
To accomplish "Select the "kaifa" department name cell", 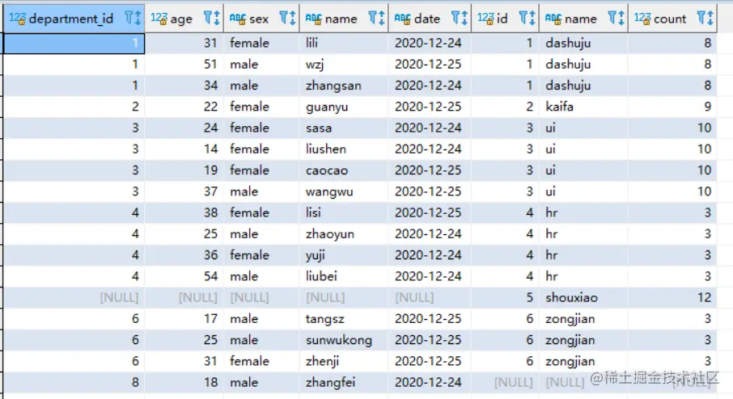I will click(583, 107).
